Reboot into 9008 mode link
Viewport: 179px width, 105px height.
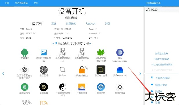click(x=108, y=24)
